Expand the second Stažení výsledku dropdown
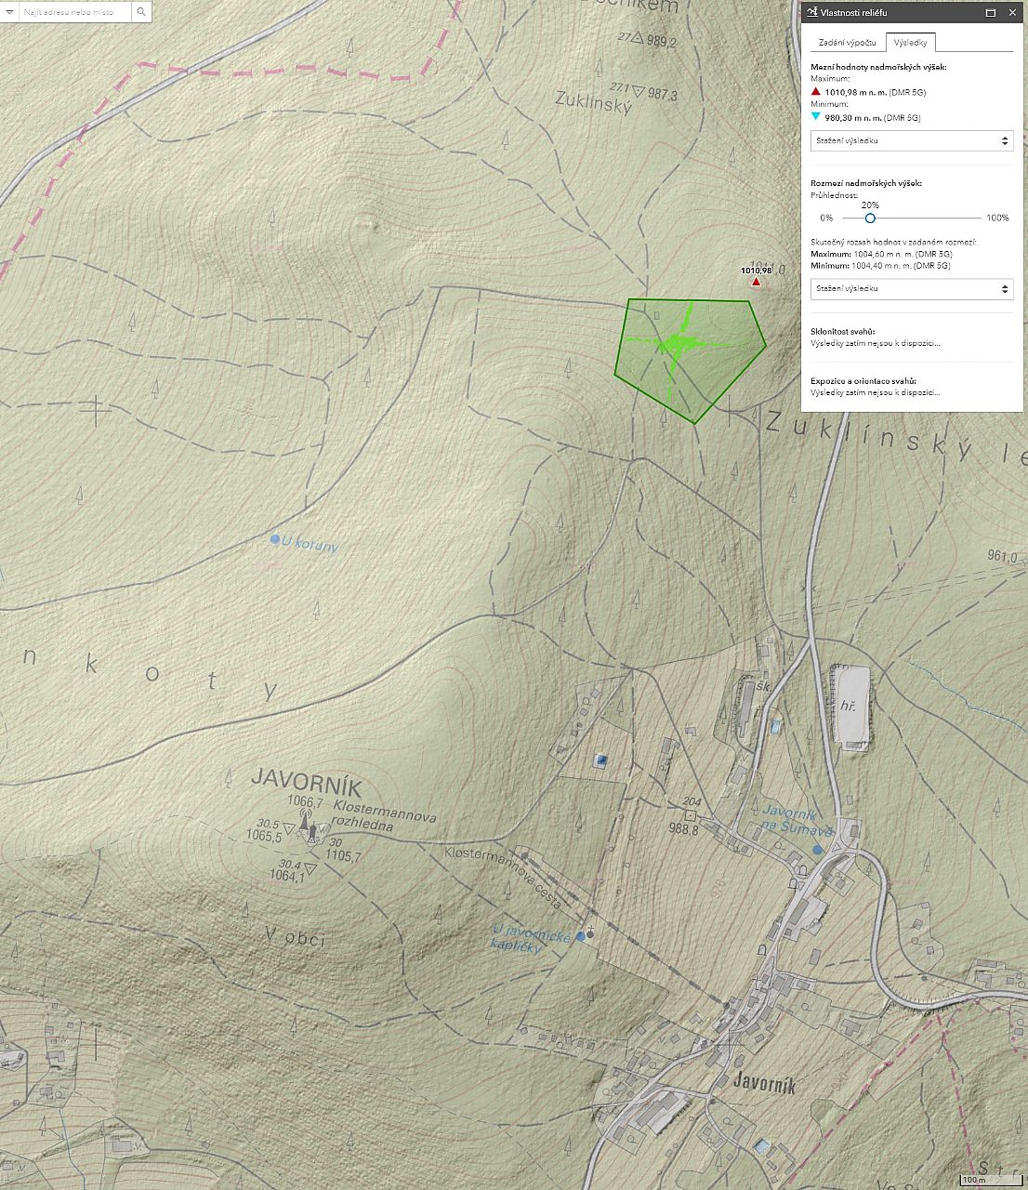This screenshot has width=1028, height=1190. [x=911, y=289]
